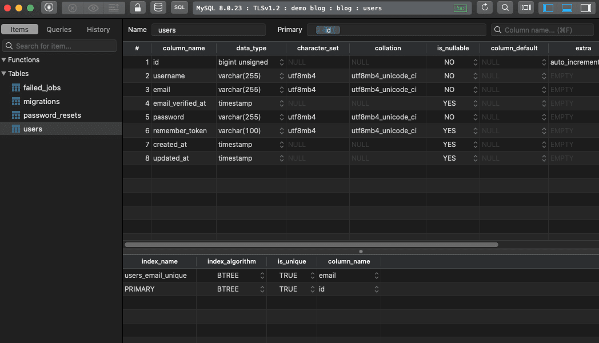Click the eye preview changes icon

pyautogui.click(x=93, y=7)
